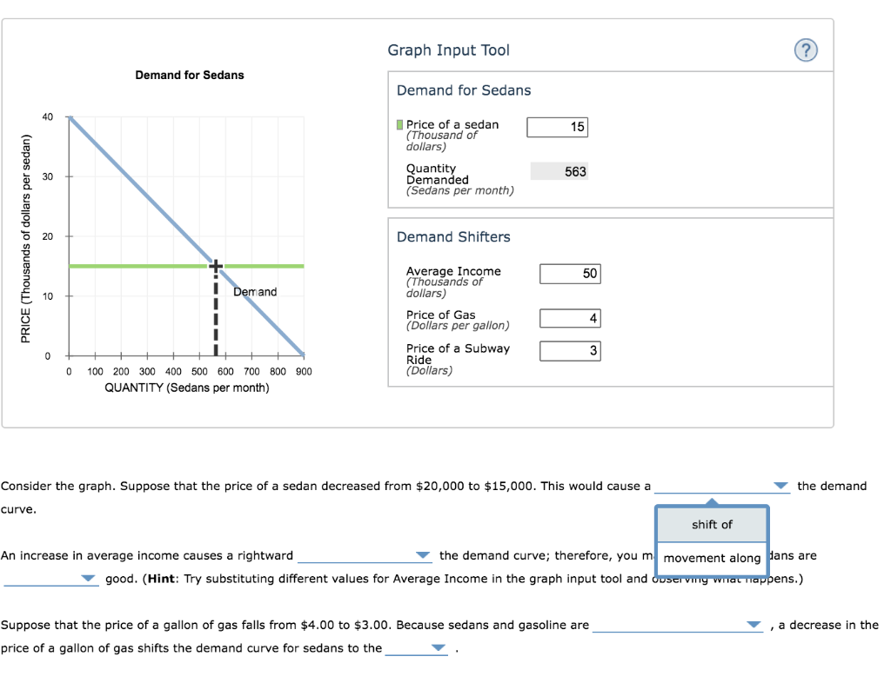Edit the Price of Gas input showing 4

[570, 317]
